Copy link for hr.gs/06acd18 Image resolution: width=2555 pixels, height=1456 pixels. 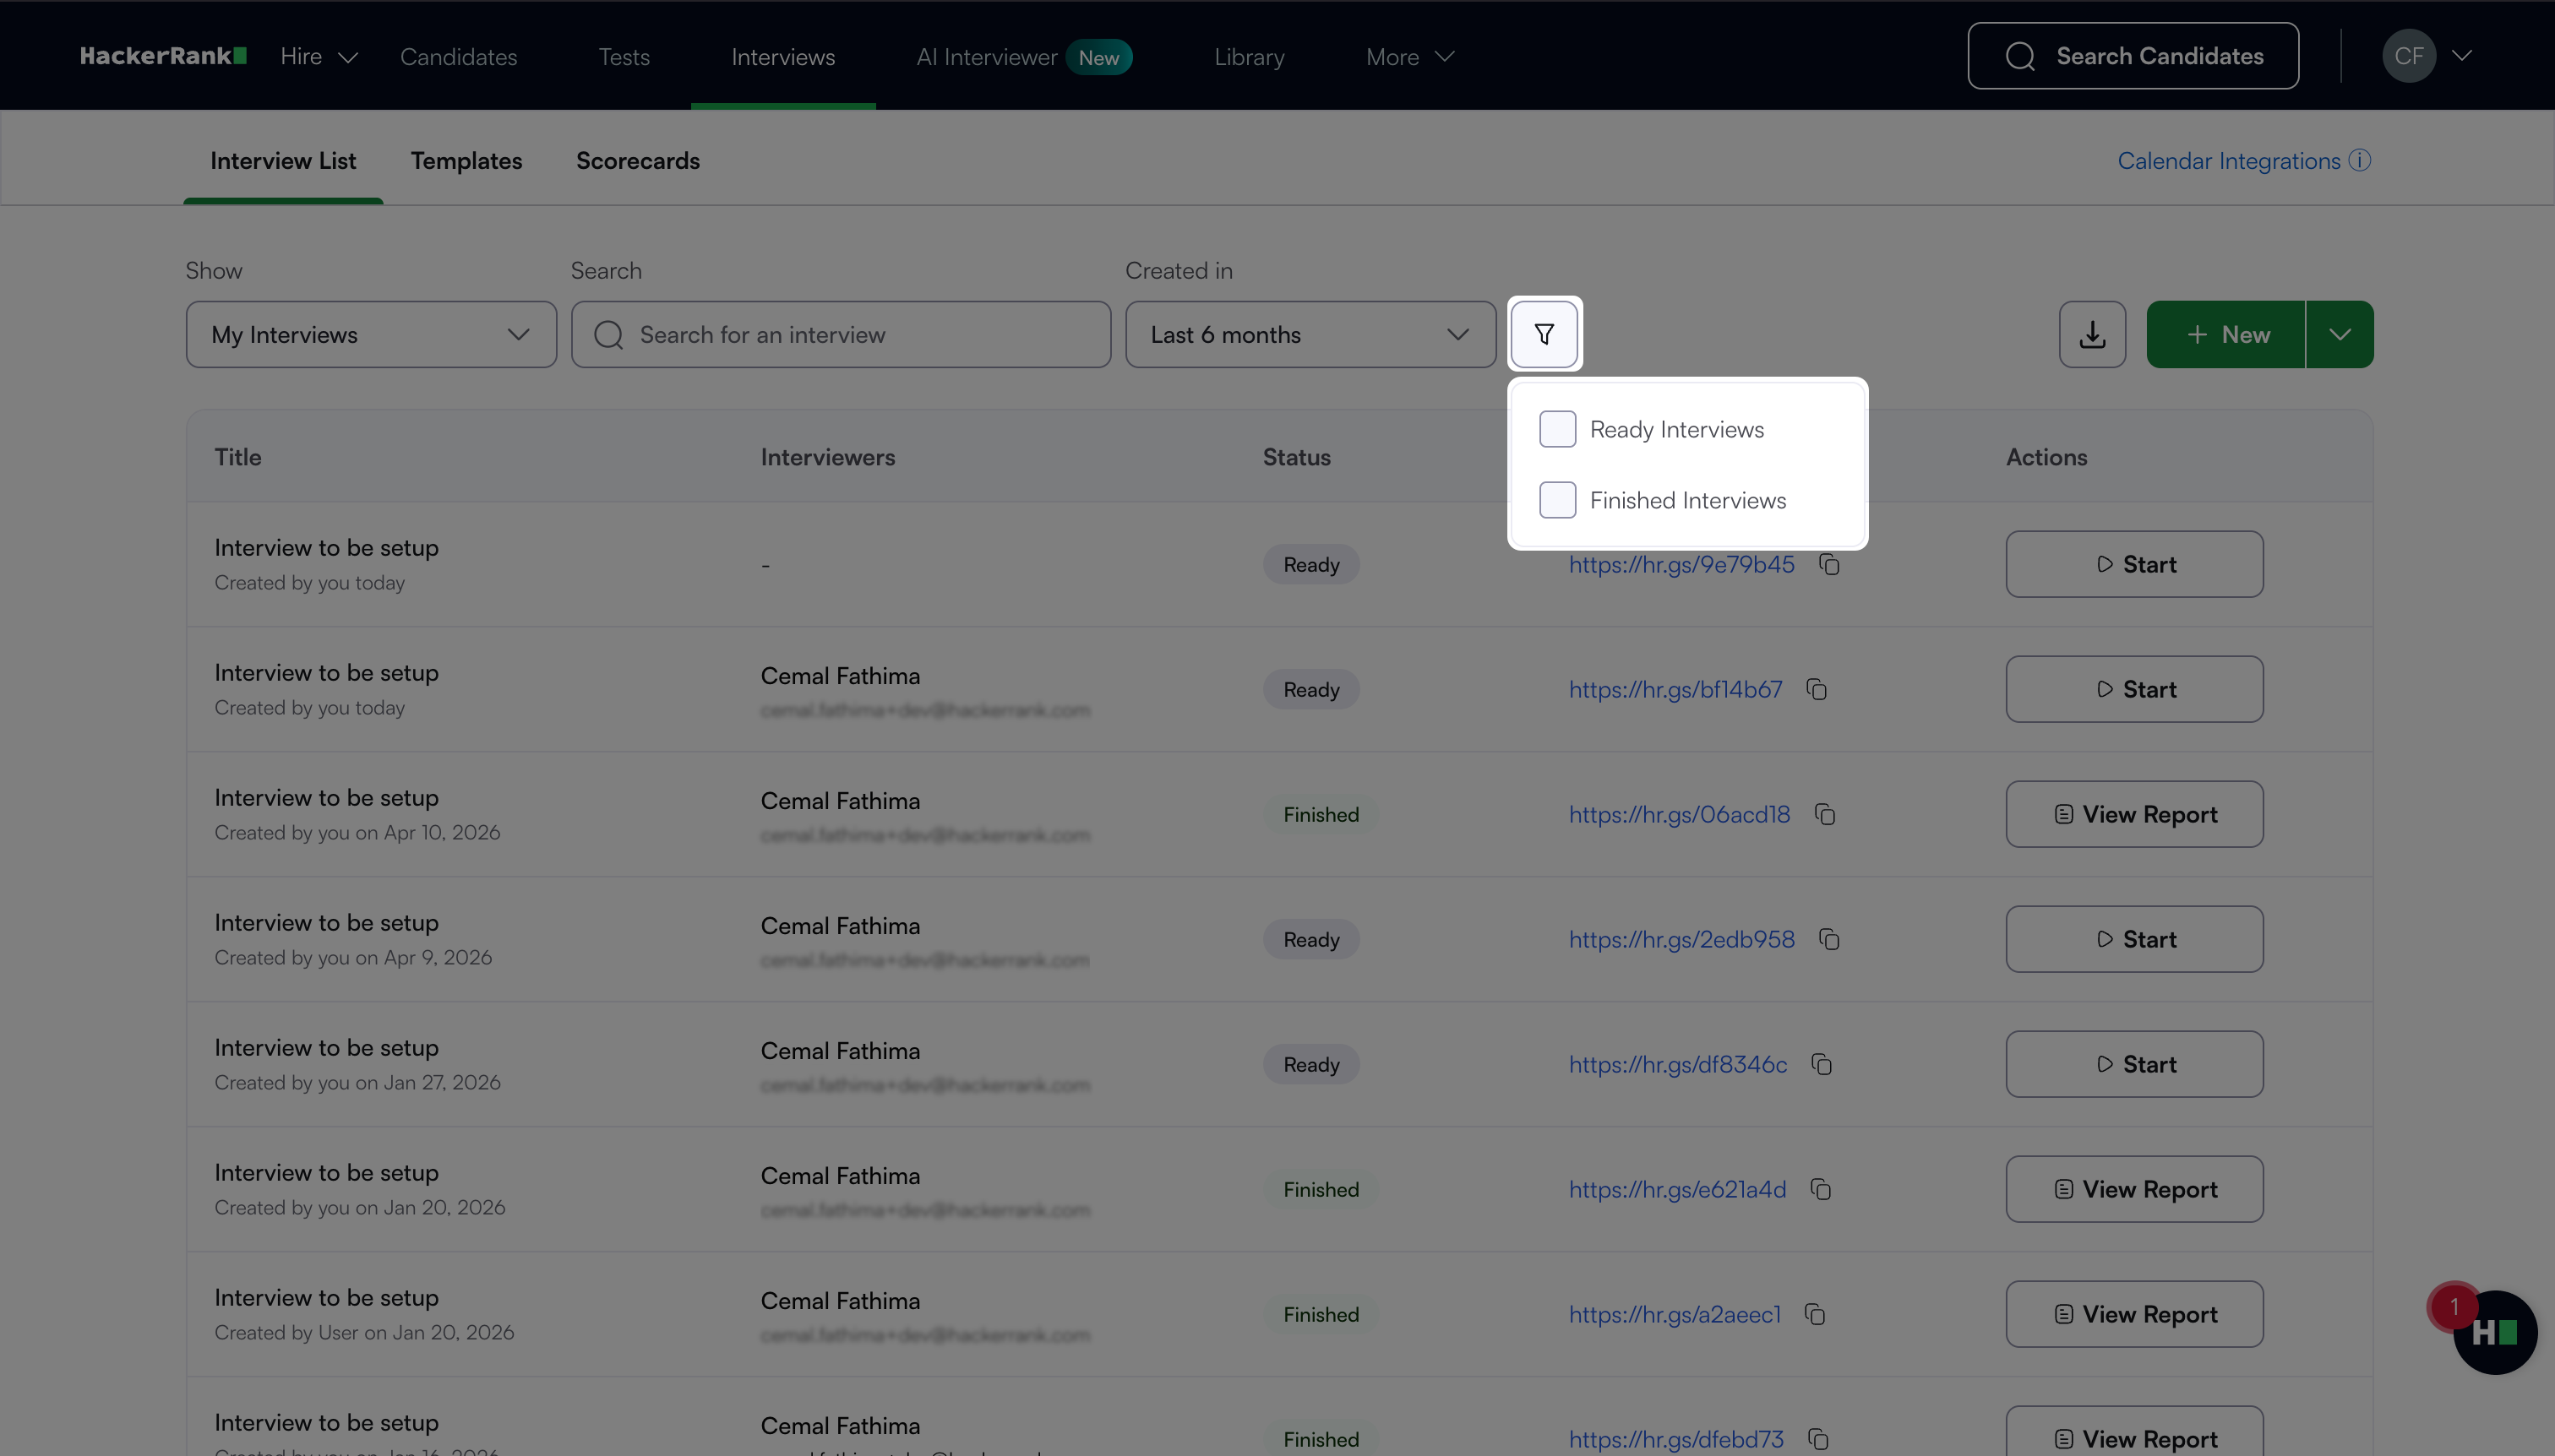(1825, 815)
